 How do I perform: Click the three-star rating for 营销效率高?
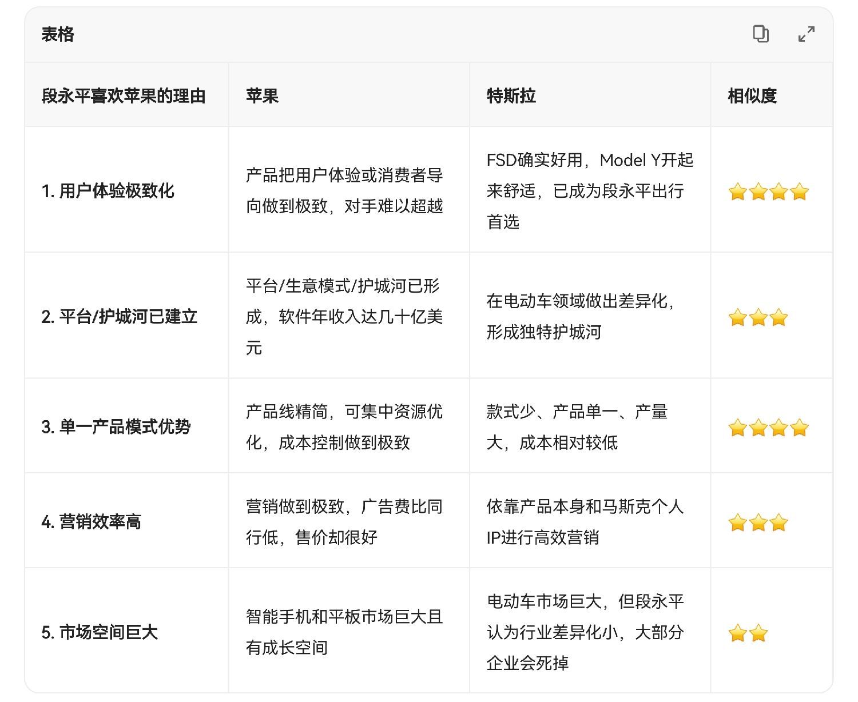(x=758, y=522)
